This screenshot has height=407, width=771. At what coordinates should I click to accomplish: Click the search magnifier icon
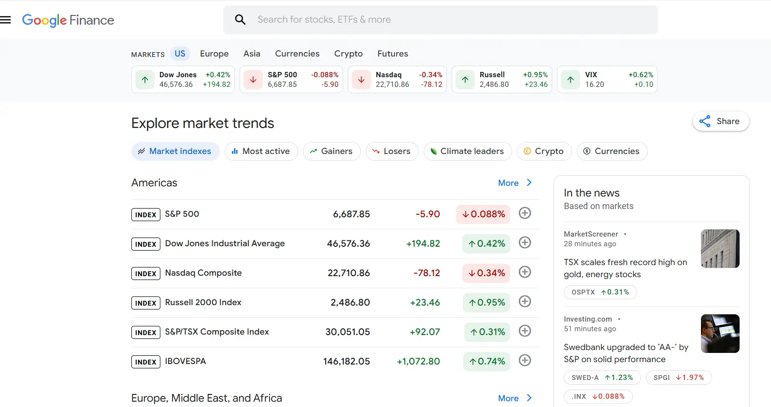click(240, 20)
